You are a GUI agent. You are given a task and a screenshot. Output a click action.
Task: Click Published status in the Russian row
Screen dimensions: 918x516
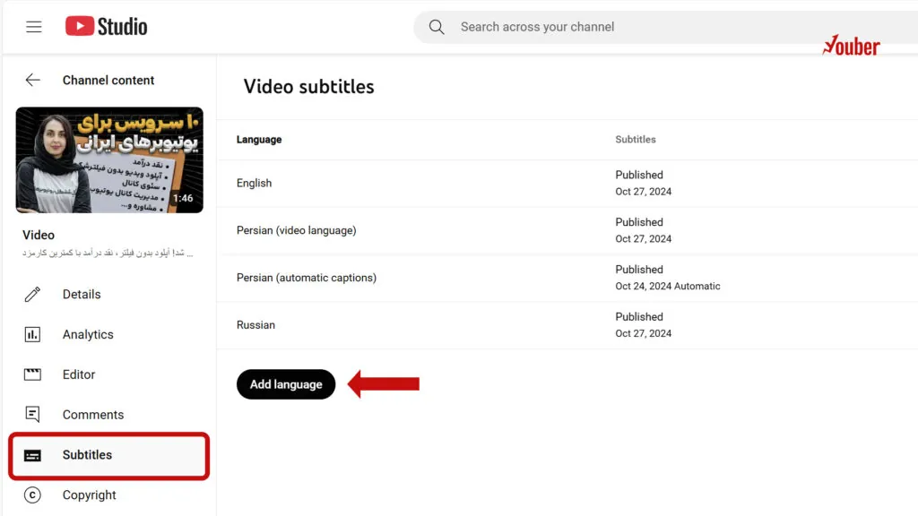pos(638,316)
